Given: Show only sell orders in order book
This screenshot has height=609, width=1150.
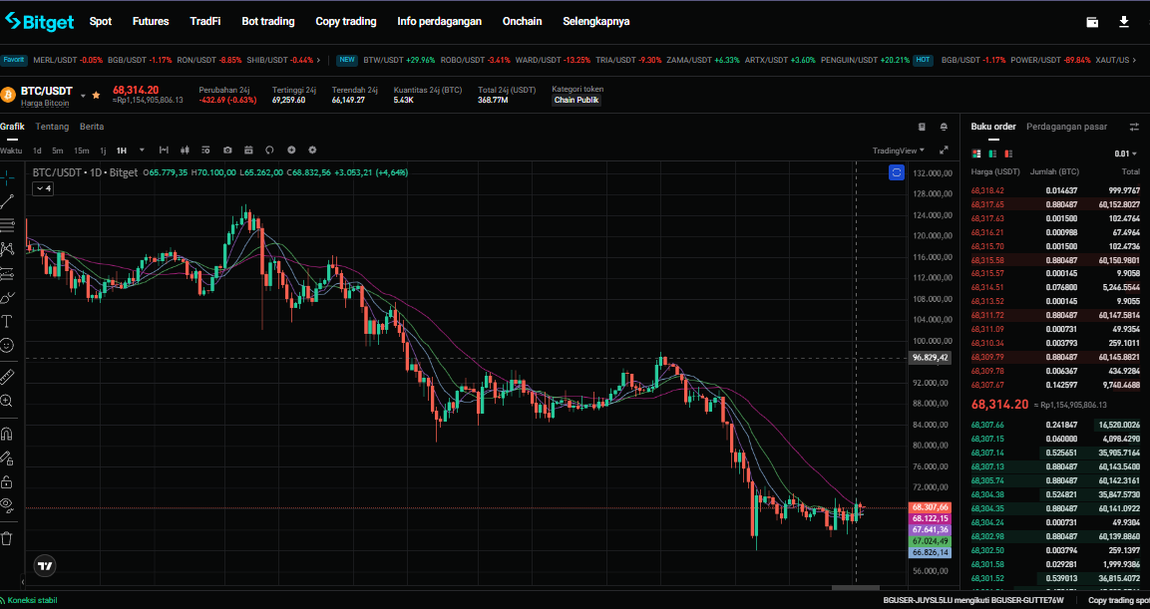Looking at the screenshot, I should [1008, 153].
